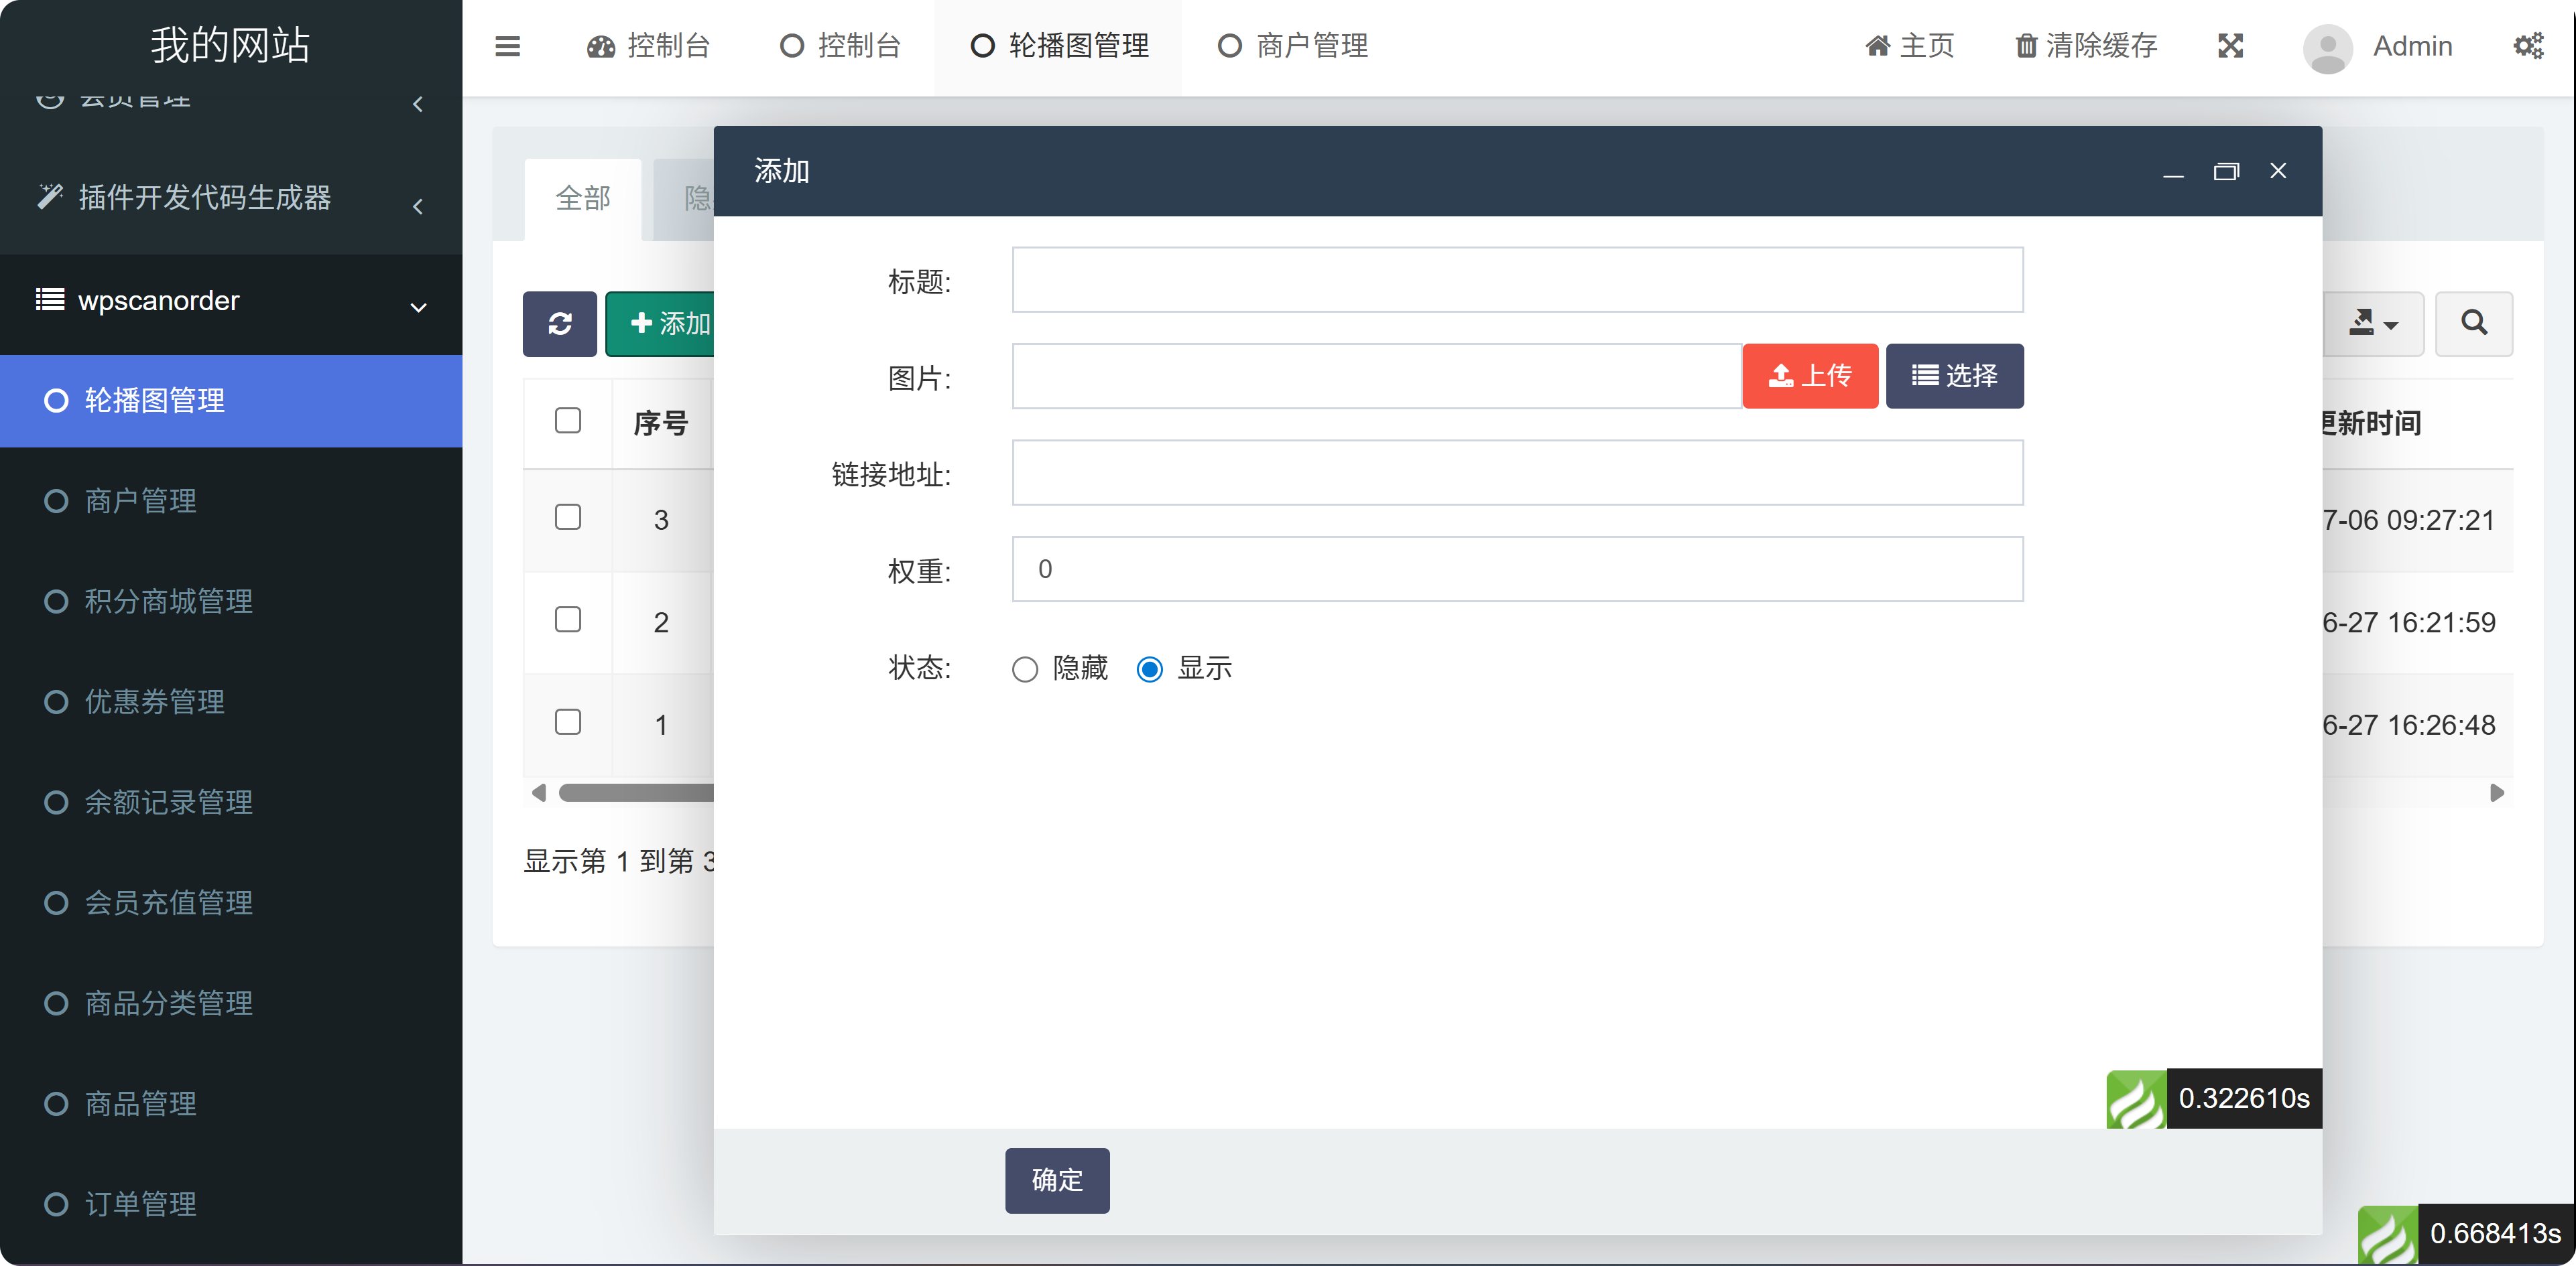Check the checkbox for row 3
The image size is (2576, 1266).
(x=568, y=518)
